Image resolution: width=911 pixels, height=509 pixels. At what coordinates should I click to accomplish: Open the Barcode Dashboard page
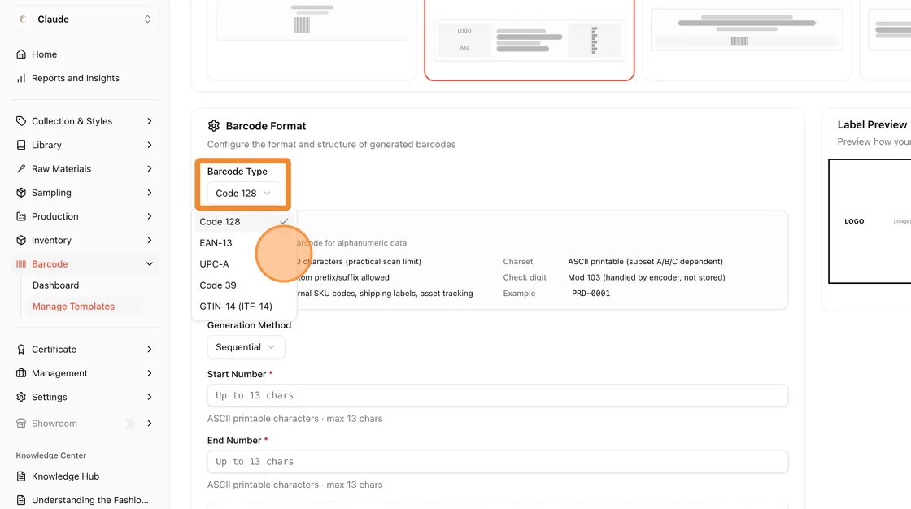click(56, 285)
